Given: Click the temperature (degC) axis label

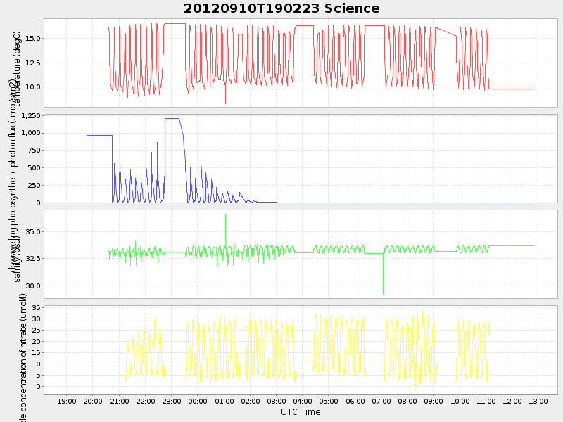Looking at the screenshot, I should tap(16, 69).
